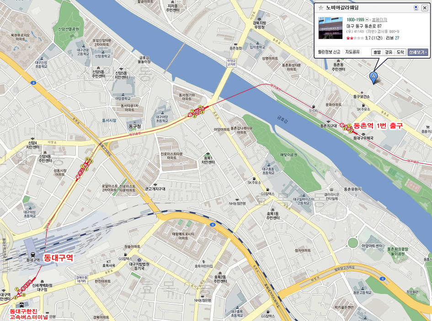This screenshot has height=321, width=432.
Task: Click 틀린정보 신고 to report wrong info
Action: coord(329,52)
